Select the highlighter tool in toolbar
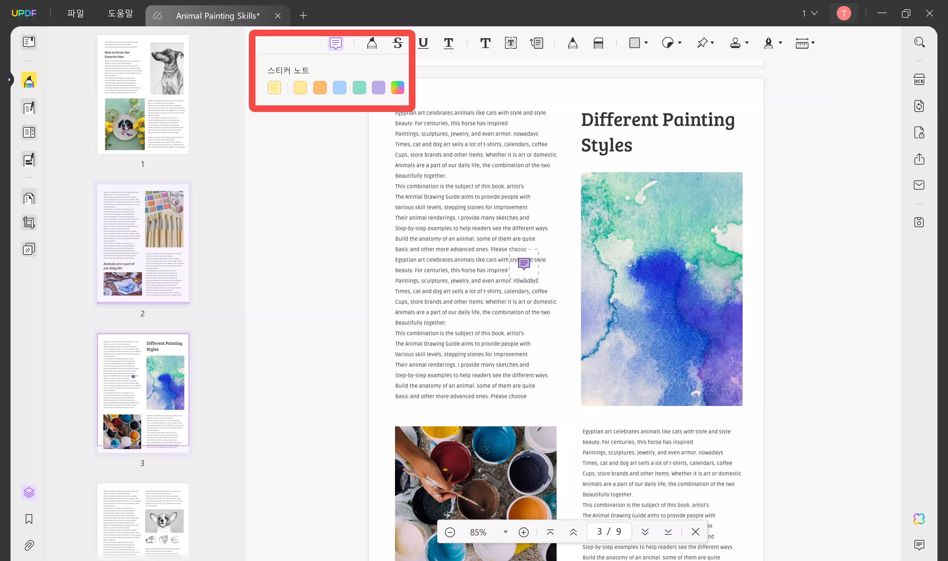 [x=372, y=43]
